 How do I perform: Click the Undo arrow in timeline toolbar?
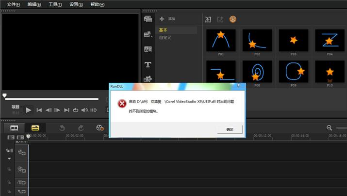pos(62,128)
